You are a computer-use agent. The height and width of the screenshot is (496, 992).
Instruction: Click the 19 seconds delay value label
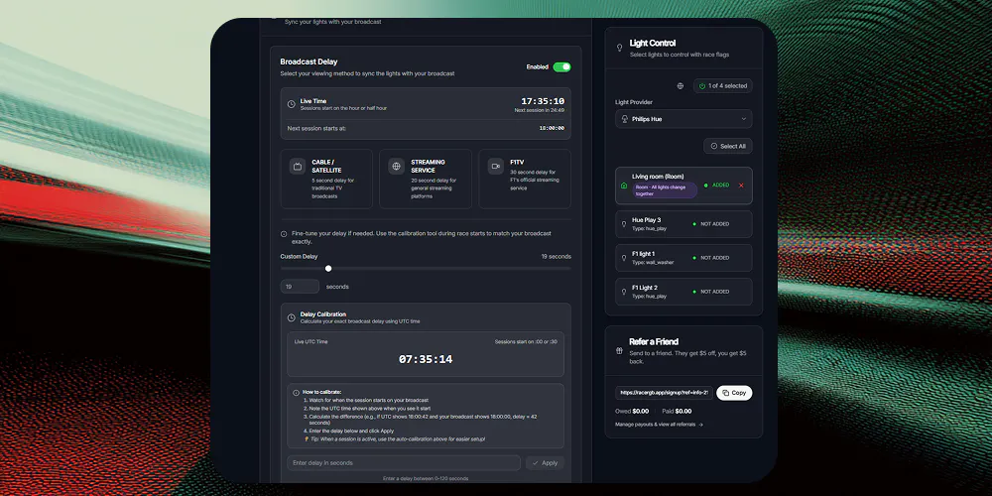[x=557, y=257]
